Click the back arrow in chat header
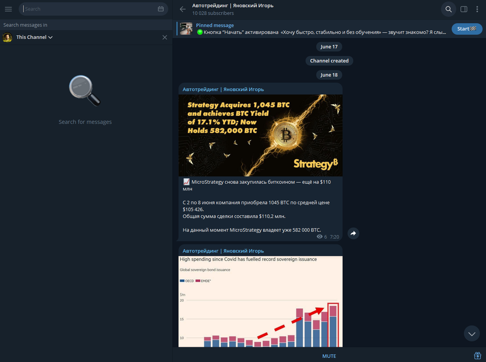This screenshot has width=486, height=362. click(183, 9)
